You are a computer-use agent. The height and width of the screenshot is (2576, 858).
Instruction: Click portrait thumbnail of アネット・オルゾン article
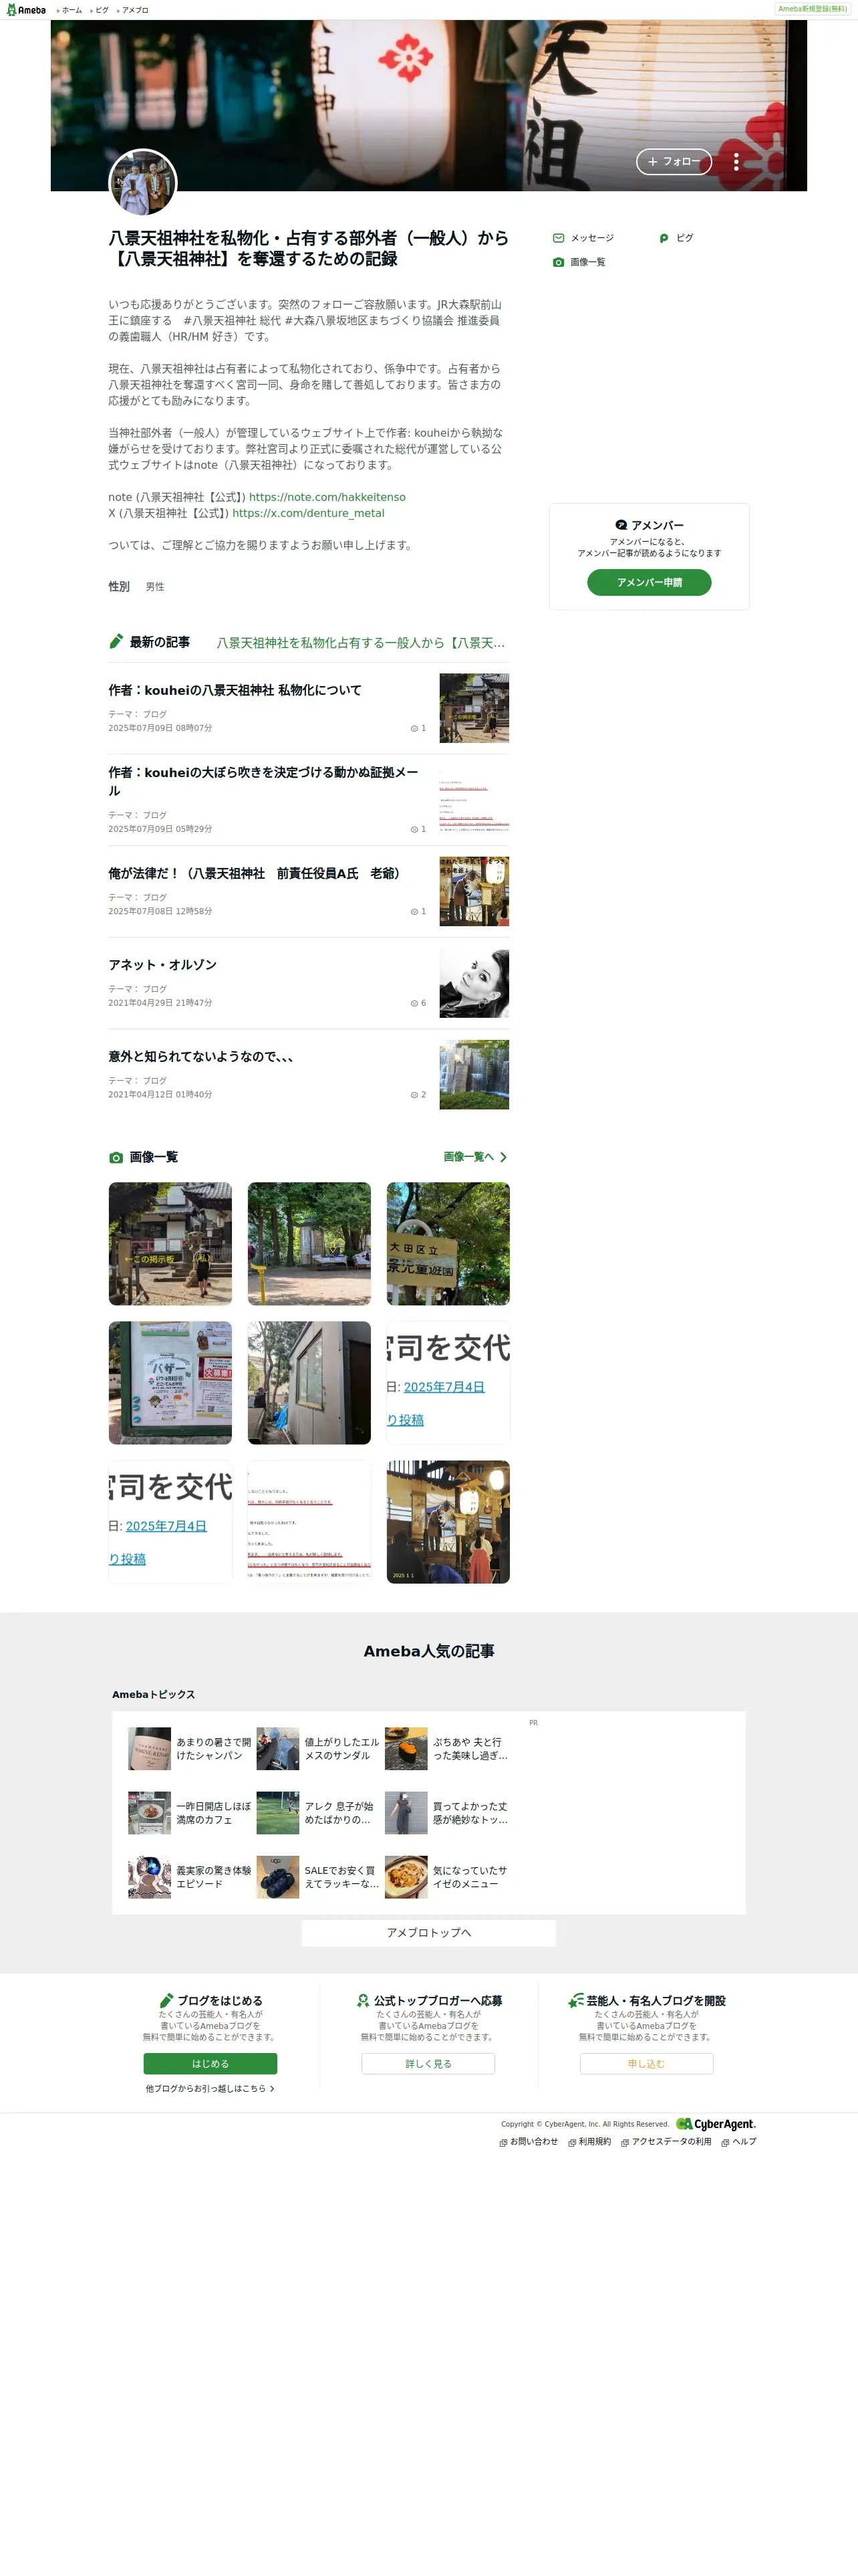point(474,983)
